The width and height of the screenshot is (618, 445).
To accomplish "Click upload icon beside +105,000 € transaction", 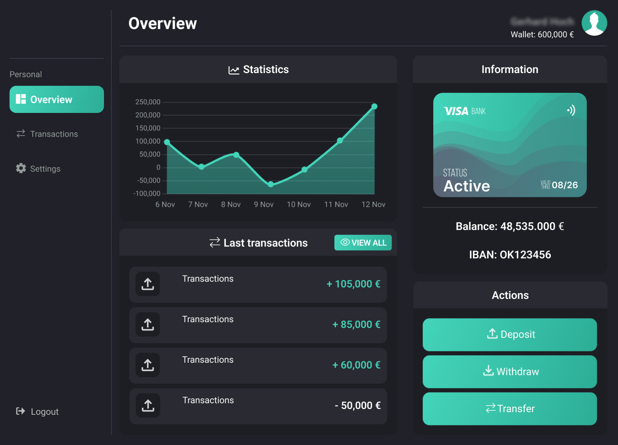I will coord(148,284).
